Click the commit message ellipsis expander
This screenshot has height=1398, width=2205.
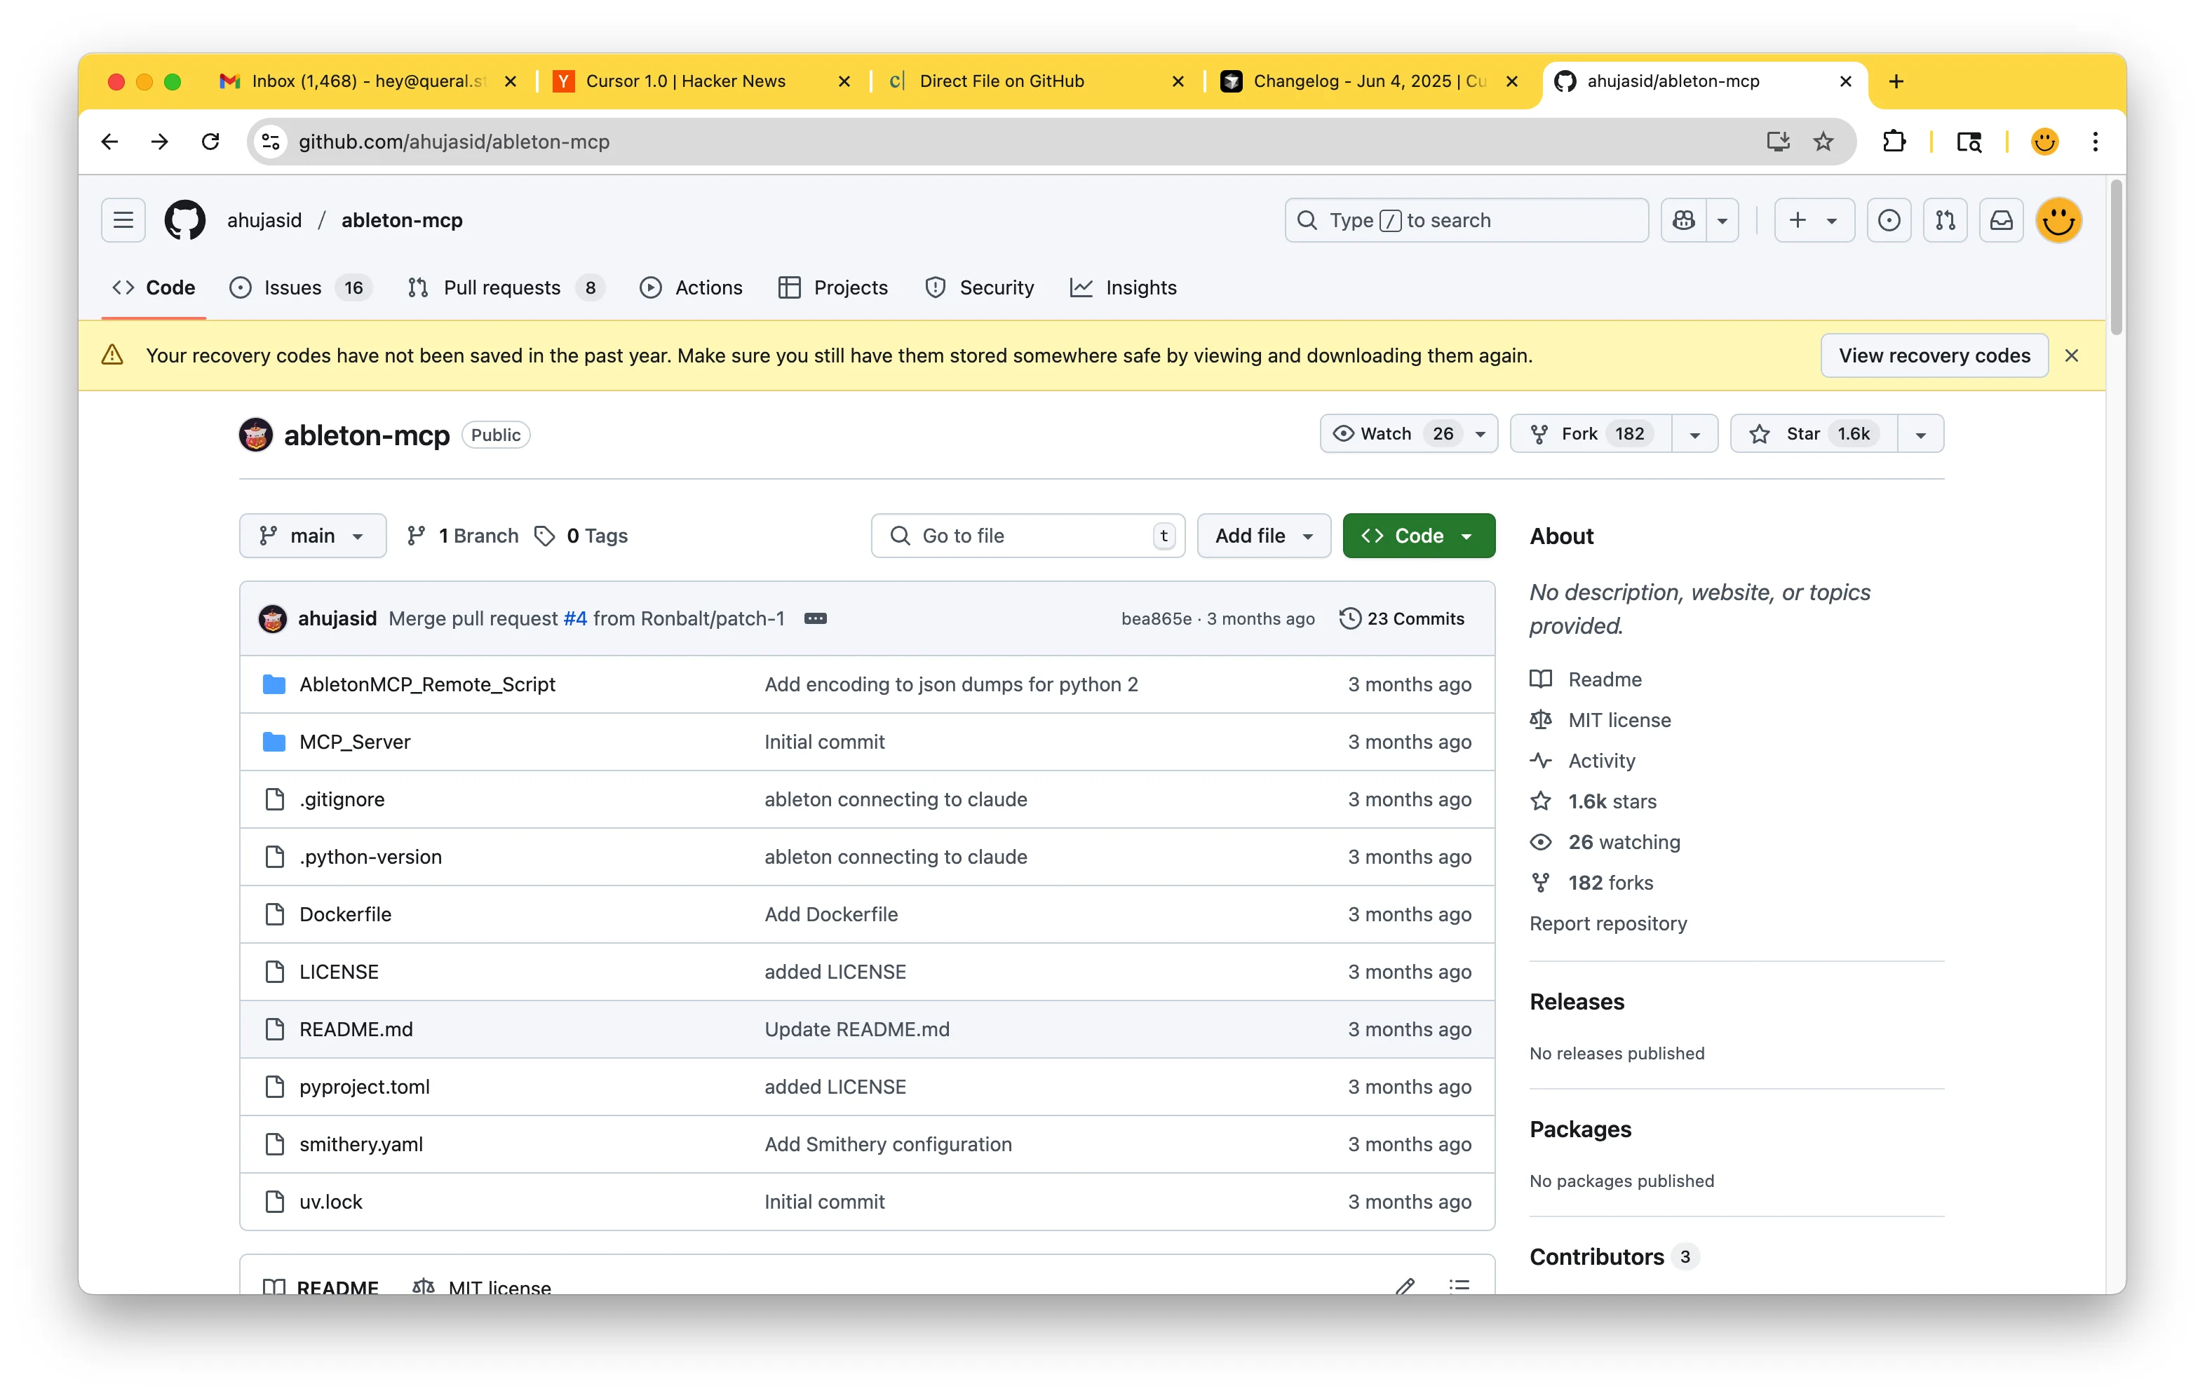(815, 618)
